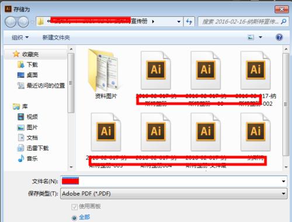The image size is (292, 222).
Task: Click the change view icon
Action: point(251,37)
